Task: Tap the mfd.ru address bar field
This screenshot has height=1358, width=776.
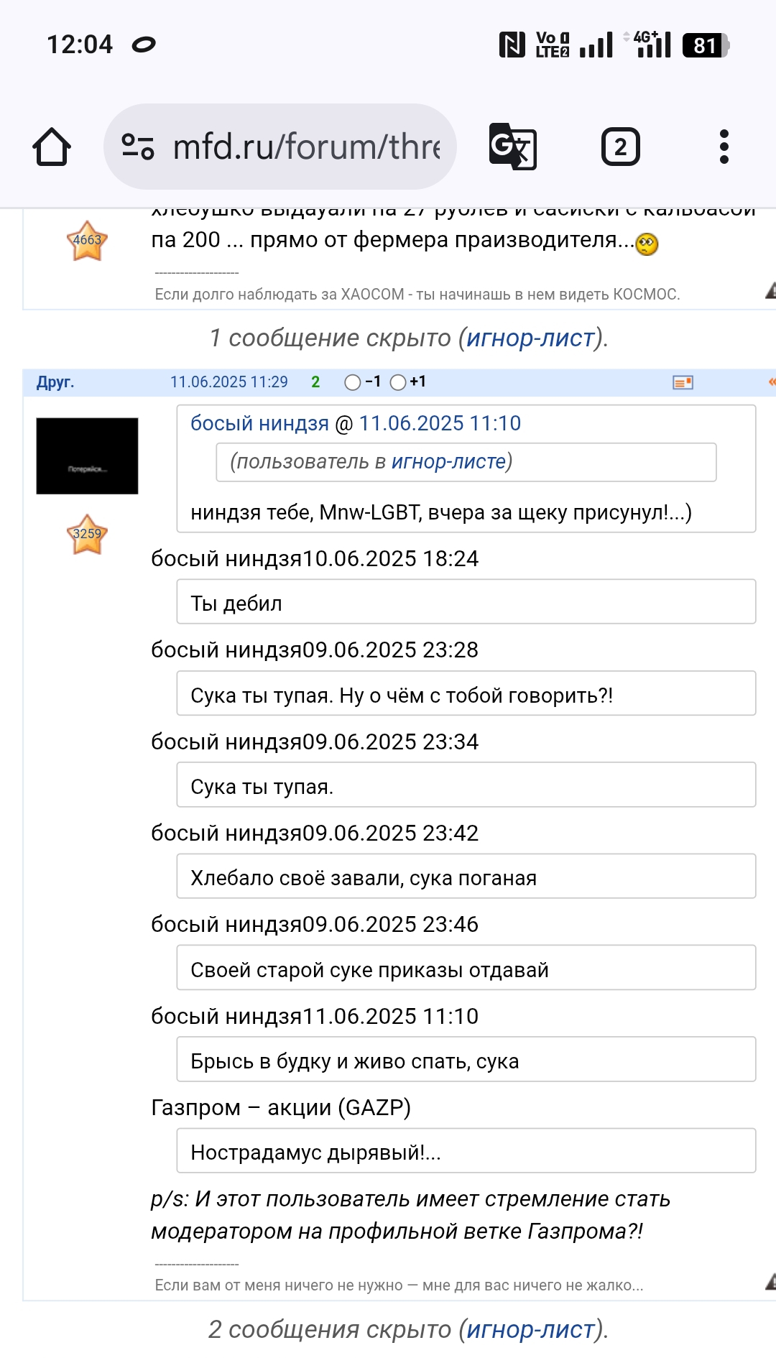Action: point(305,147)
